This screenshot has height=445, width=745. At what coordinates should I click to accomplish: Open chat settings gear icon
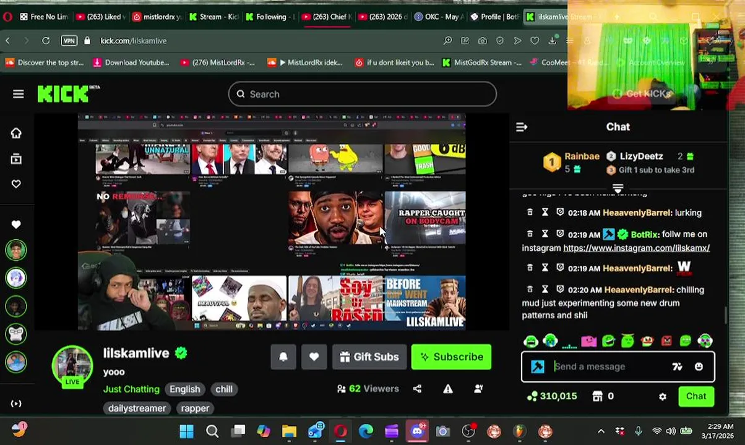(x=663, y=397)
